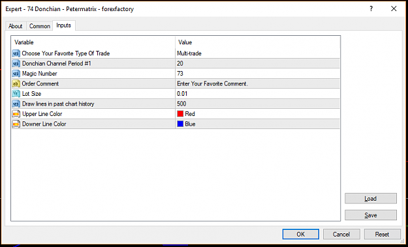Select the 'Order Comment' label
This screenshot has width=408, height=247.
(x=40, y=84)
